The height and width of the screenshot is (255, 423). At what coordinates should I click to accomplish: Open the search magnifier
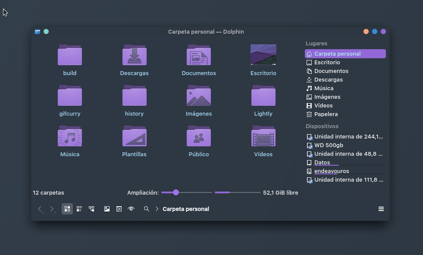click(147, 209)
